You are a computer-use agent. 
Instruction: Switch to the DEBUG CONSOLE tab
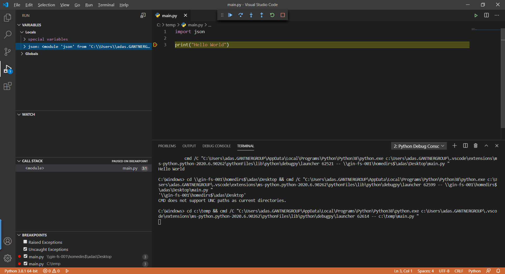point(216,146)
